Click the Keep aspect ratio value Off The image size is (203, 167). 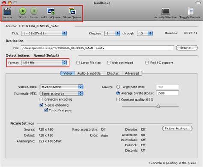(103, 129)
